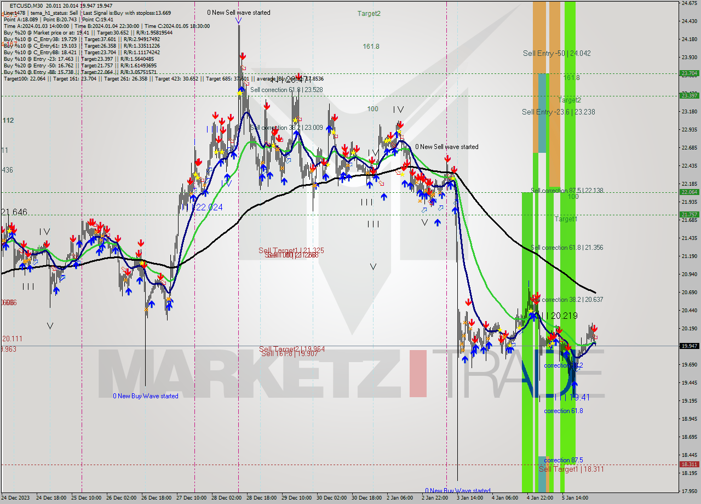The height and width of the screenshot is (504, 701).
Task: Click the '26 Dec 18:00' time axis label
Action: point(157,498)
